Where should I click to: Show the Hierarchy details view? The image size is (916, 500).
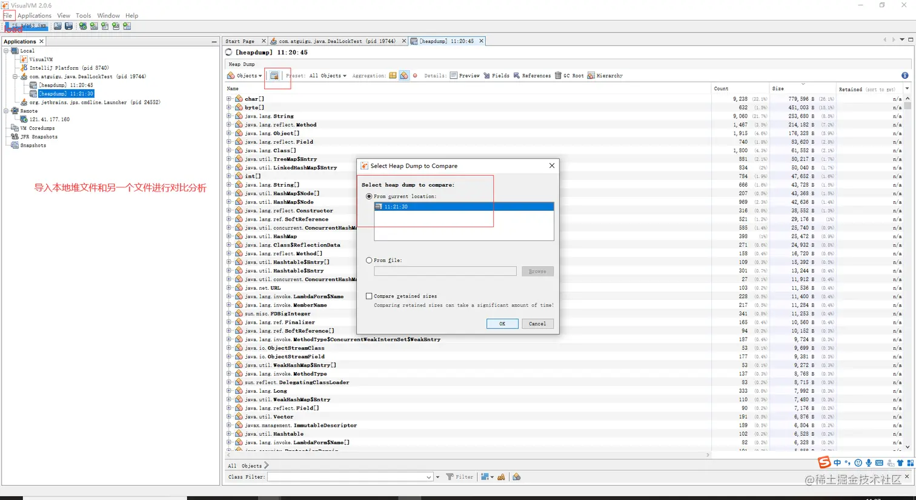(x=605, y=76)
